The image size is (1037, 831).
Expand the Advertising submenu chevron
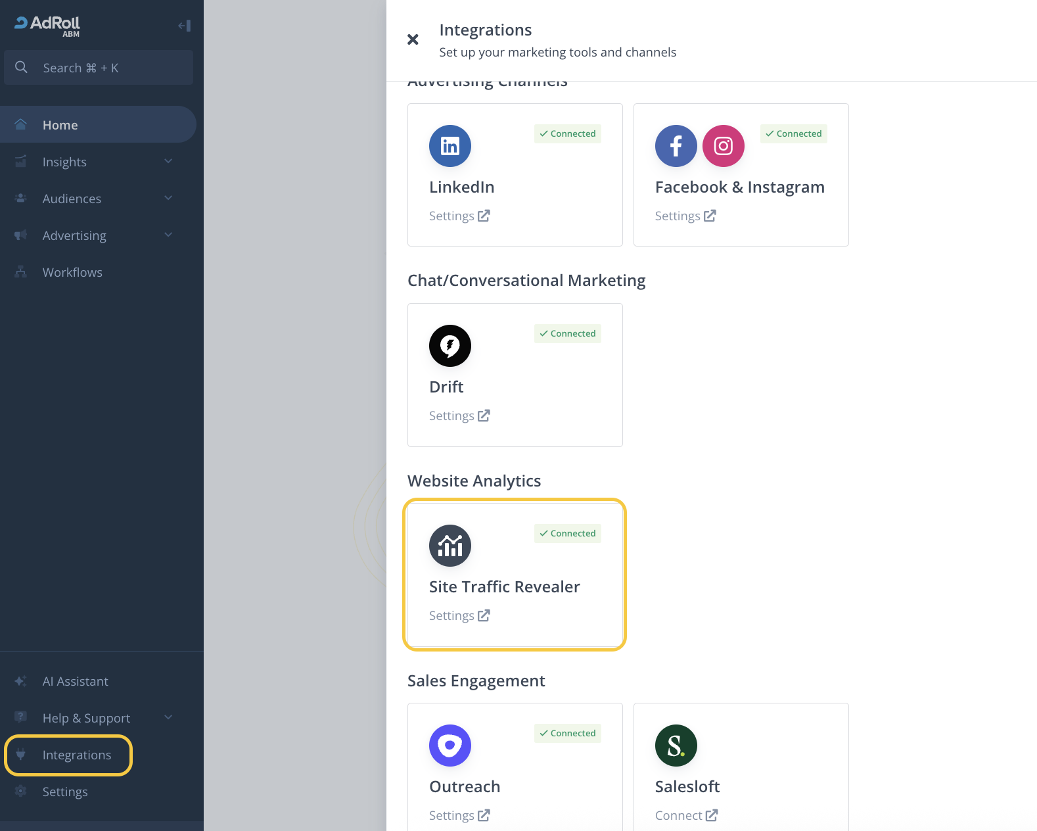pos(168,235)
